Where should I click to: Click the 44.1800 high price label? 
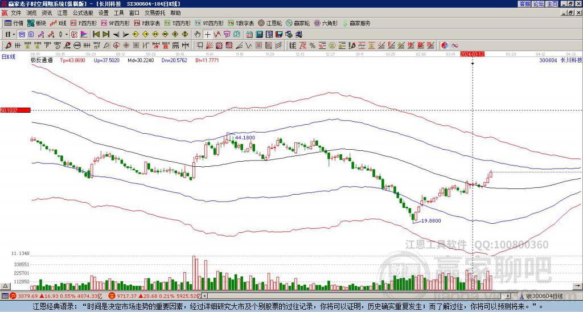pyautogui.click(x=245, y=138)
